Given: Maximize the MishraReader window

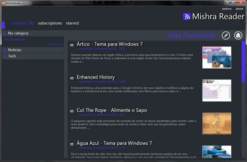Looking at the screenshot, I should [233, 2].
